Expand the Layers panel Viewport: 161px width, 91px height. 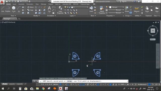[x=72, y=16]
